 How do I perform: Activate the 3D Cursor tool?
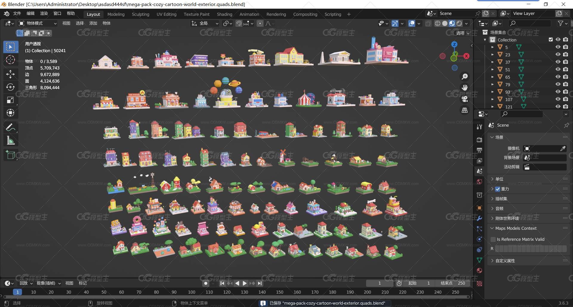[10, 60]
